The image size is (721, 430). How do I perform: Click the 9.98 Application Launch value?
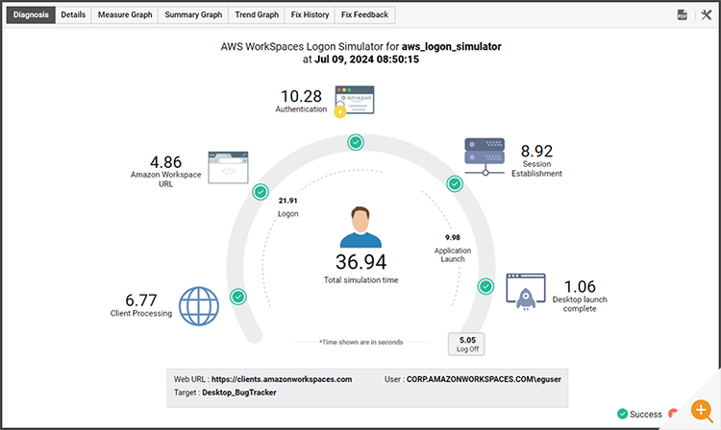coord(453,237)
